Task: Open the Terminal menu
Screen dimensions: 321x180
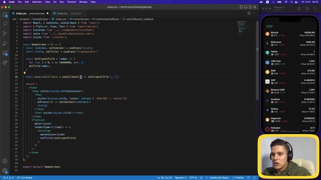Action: click(x=71, y=2)
